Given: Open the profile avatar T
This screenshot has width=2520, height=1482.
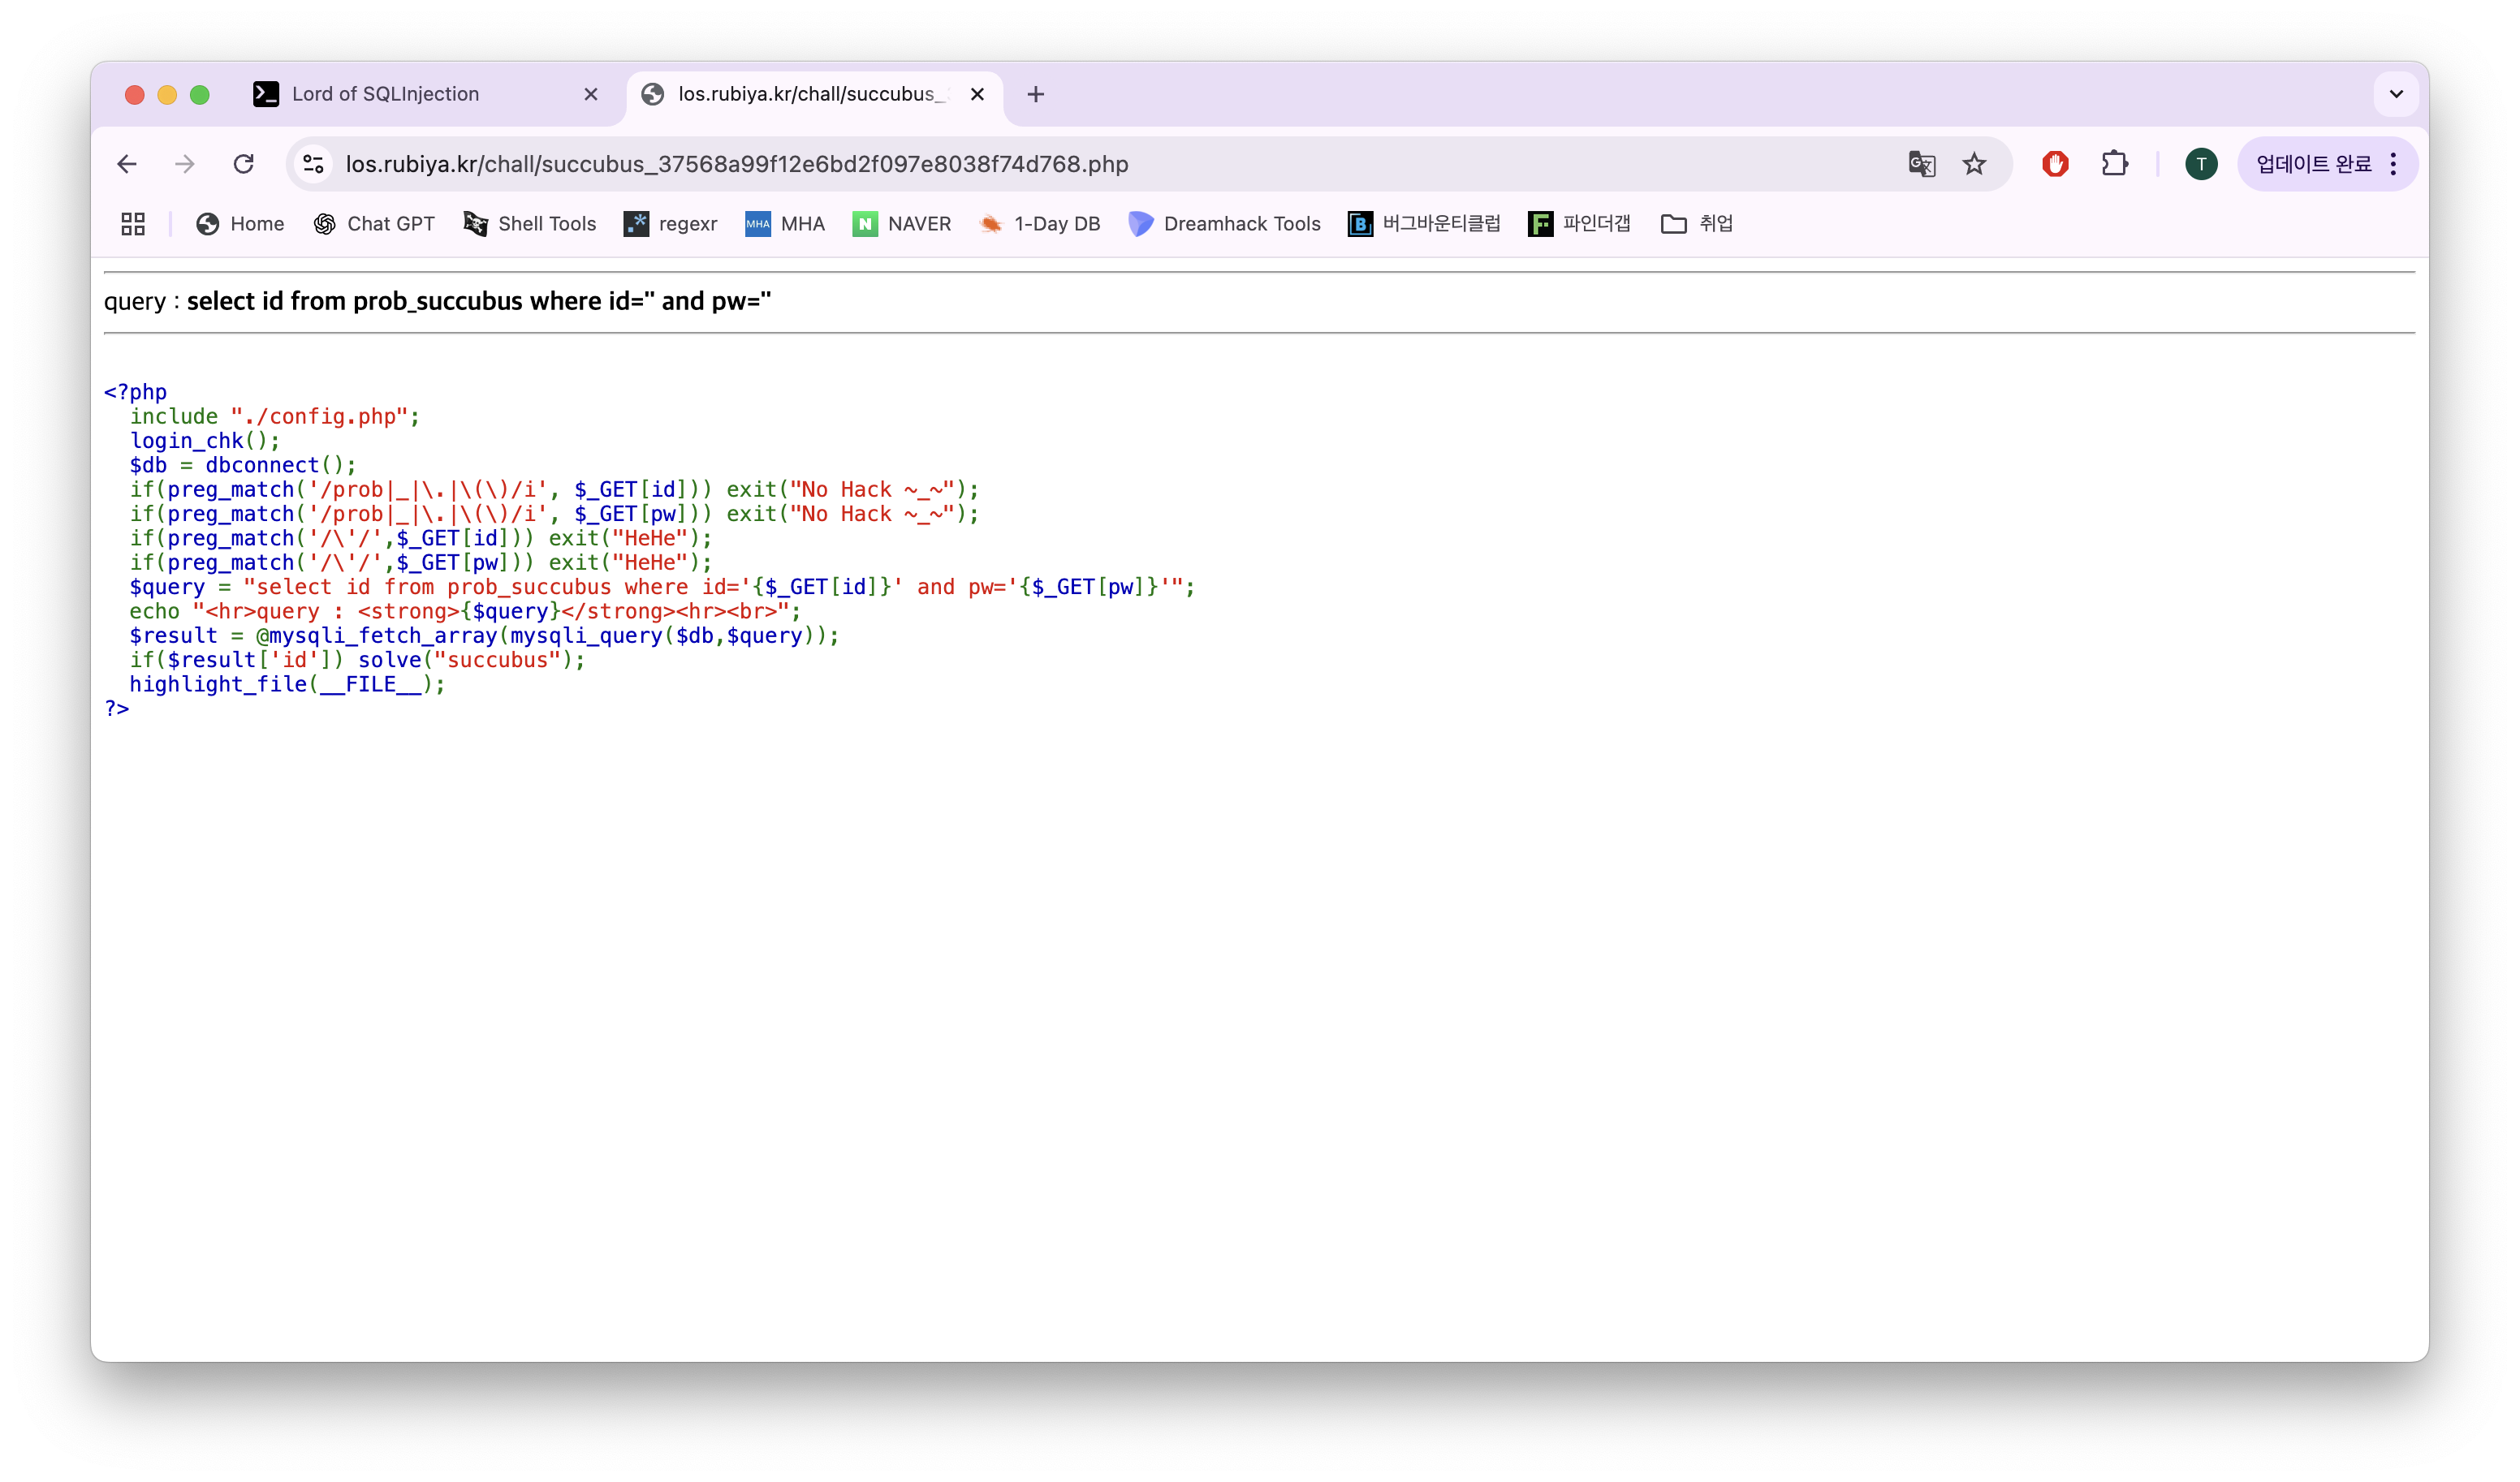Looking at the screenshot, I should [x=2201, y=164].
